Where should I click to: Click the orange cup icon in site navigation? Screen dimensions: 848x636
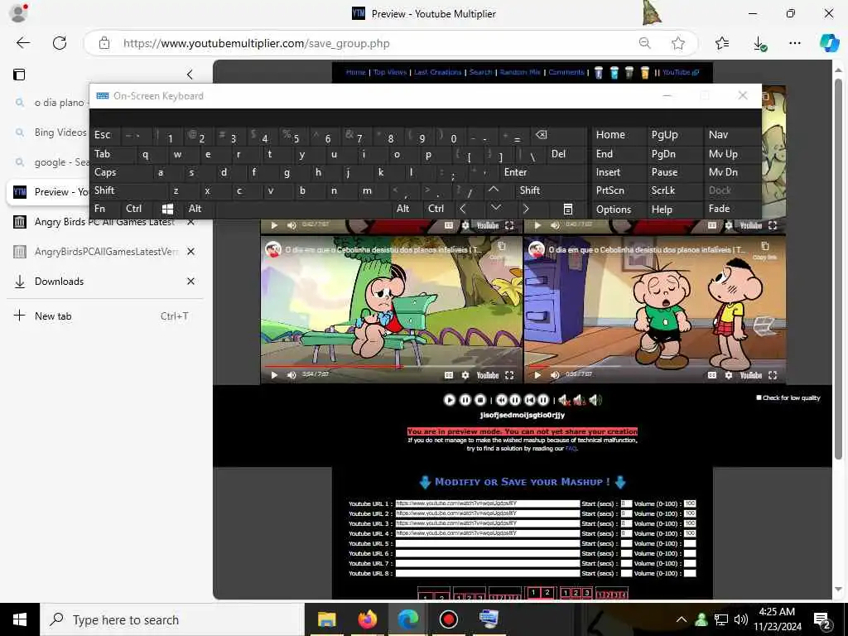644,73
